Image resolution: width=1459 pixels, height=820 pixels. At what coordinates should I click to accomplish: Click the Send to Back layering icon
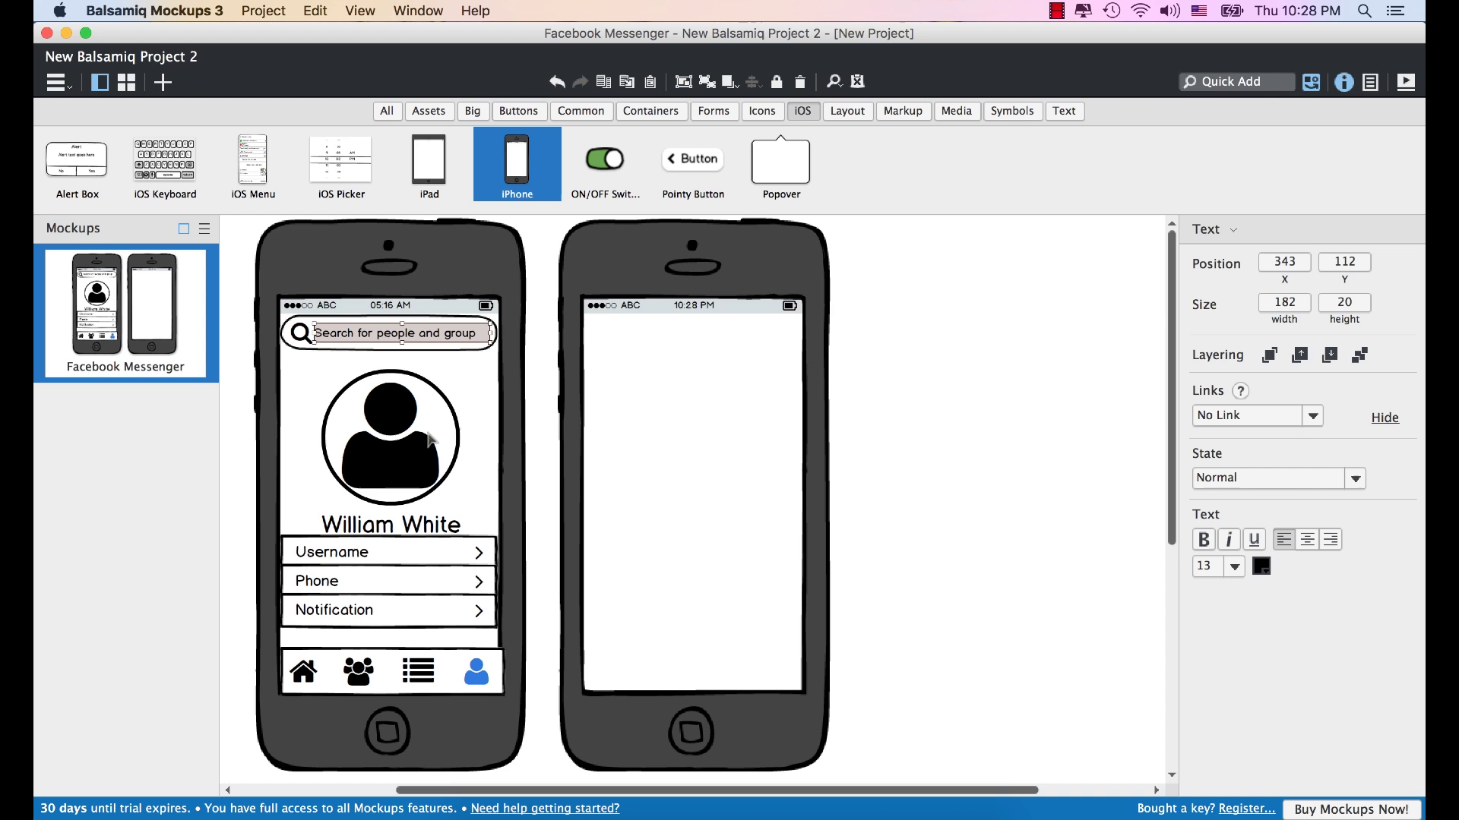pyautogui.click(x=1359, y=355)
